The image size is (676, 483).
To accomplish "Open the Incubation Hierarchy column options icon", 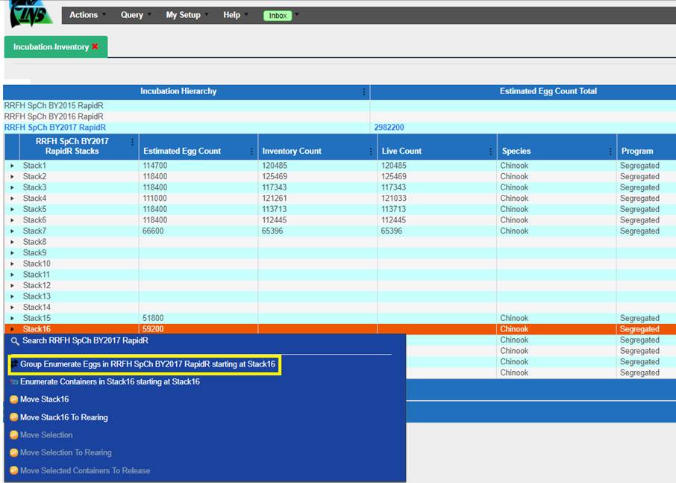I will [x=364, y=92].
